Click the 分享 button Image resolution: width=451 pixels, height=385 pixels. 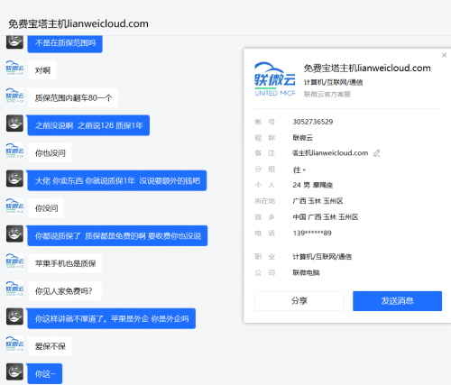[x=299, y=301]
